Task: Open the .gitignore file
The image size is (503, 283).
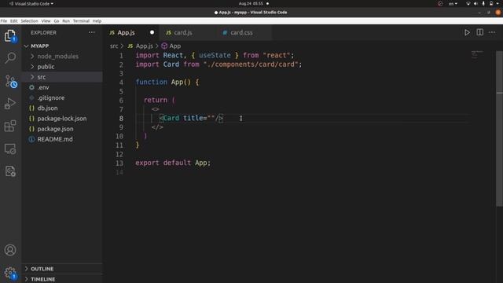Action: click(62, 97)
